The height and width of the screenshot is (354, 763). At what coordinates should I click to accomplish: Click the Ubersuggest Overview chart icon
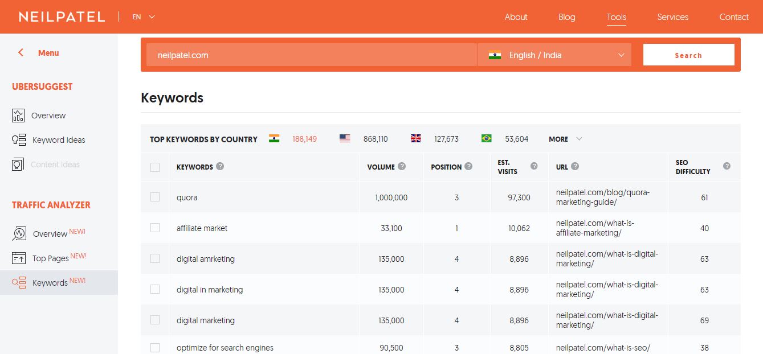tap(18, 116)
